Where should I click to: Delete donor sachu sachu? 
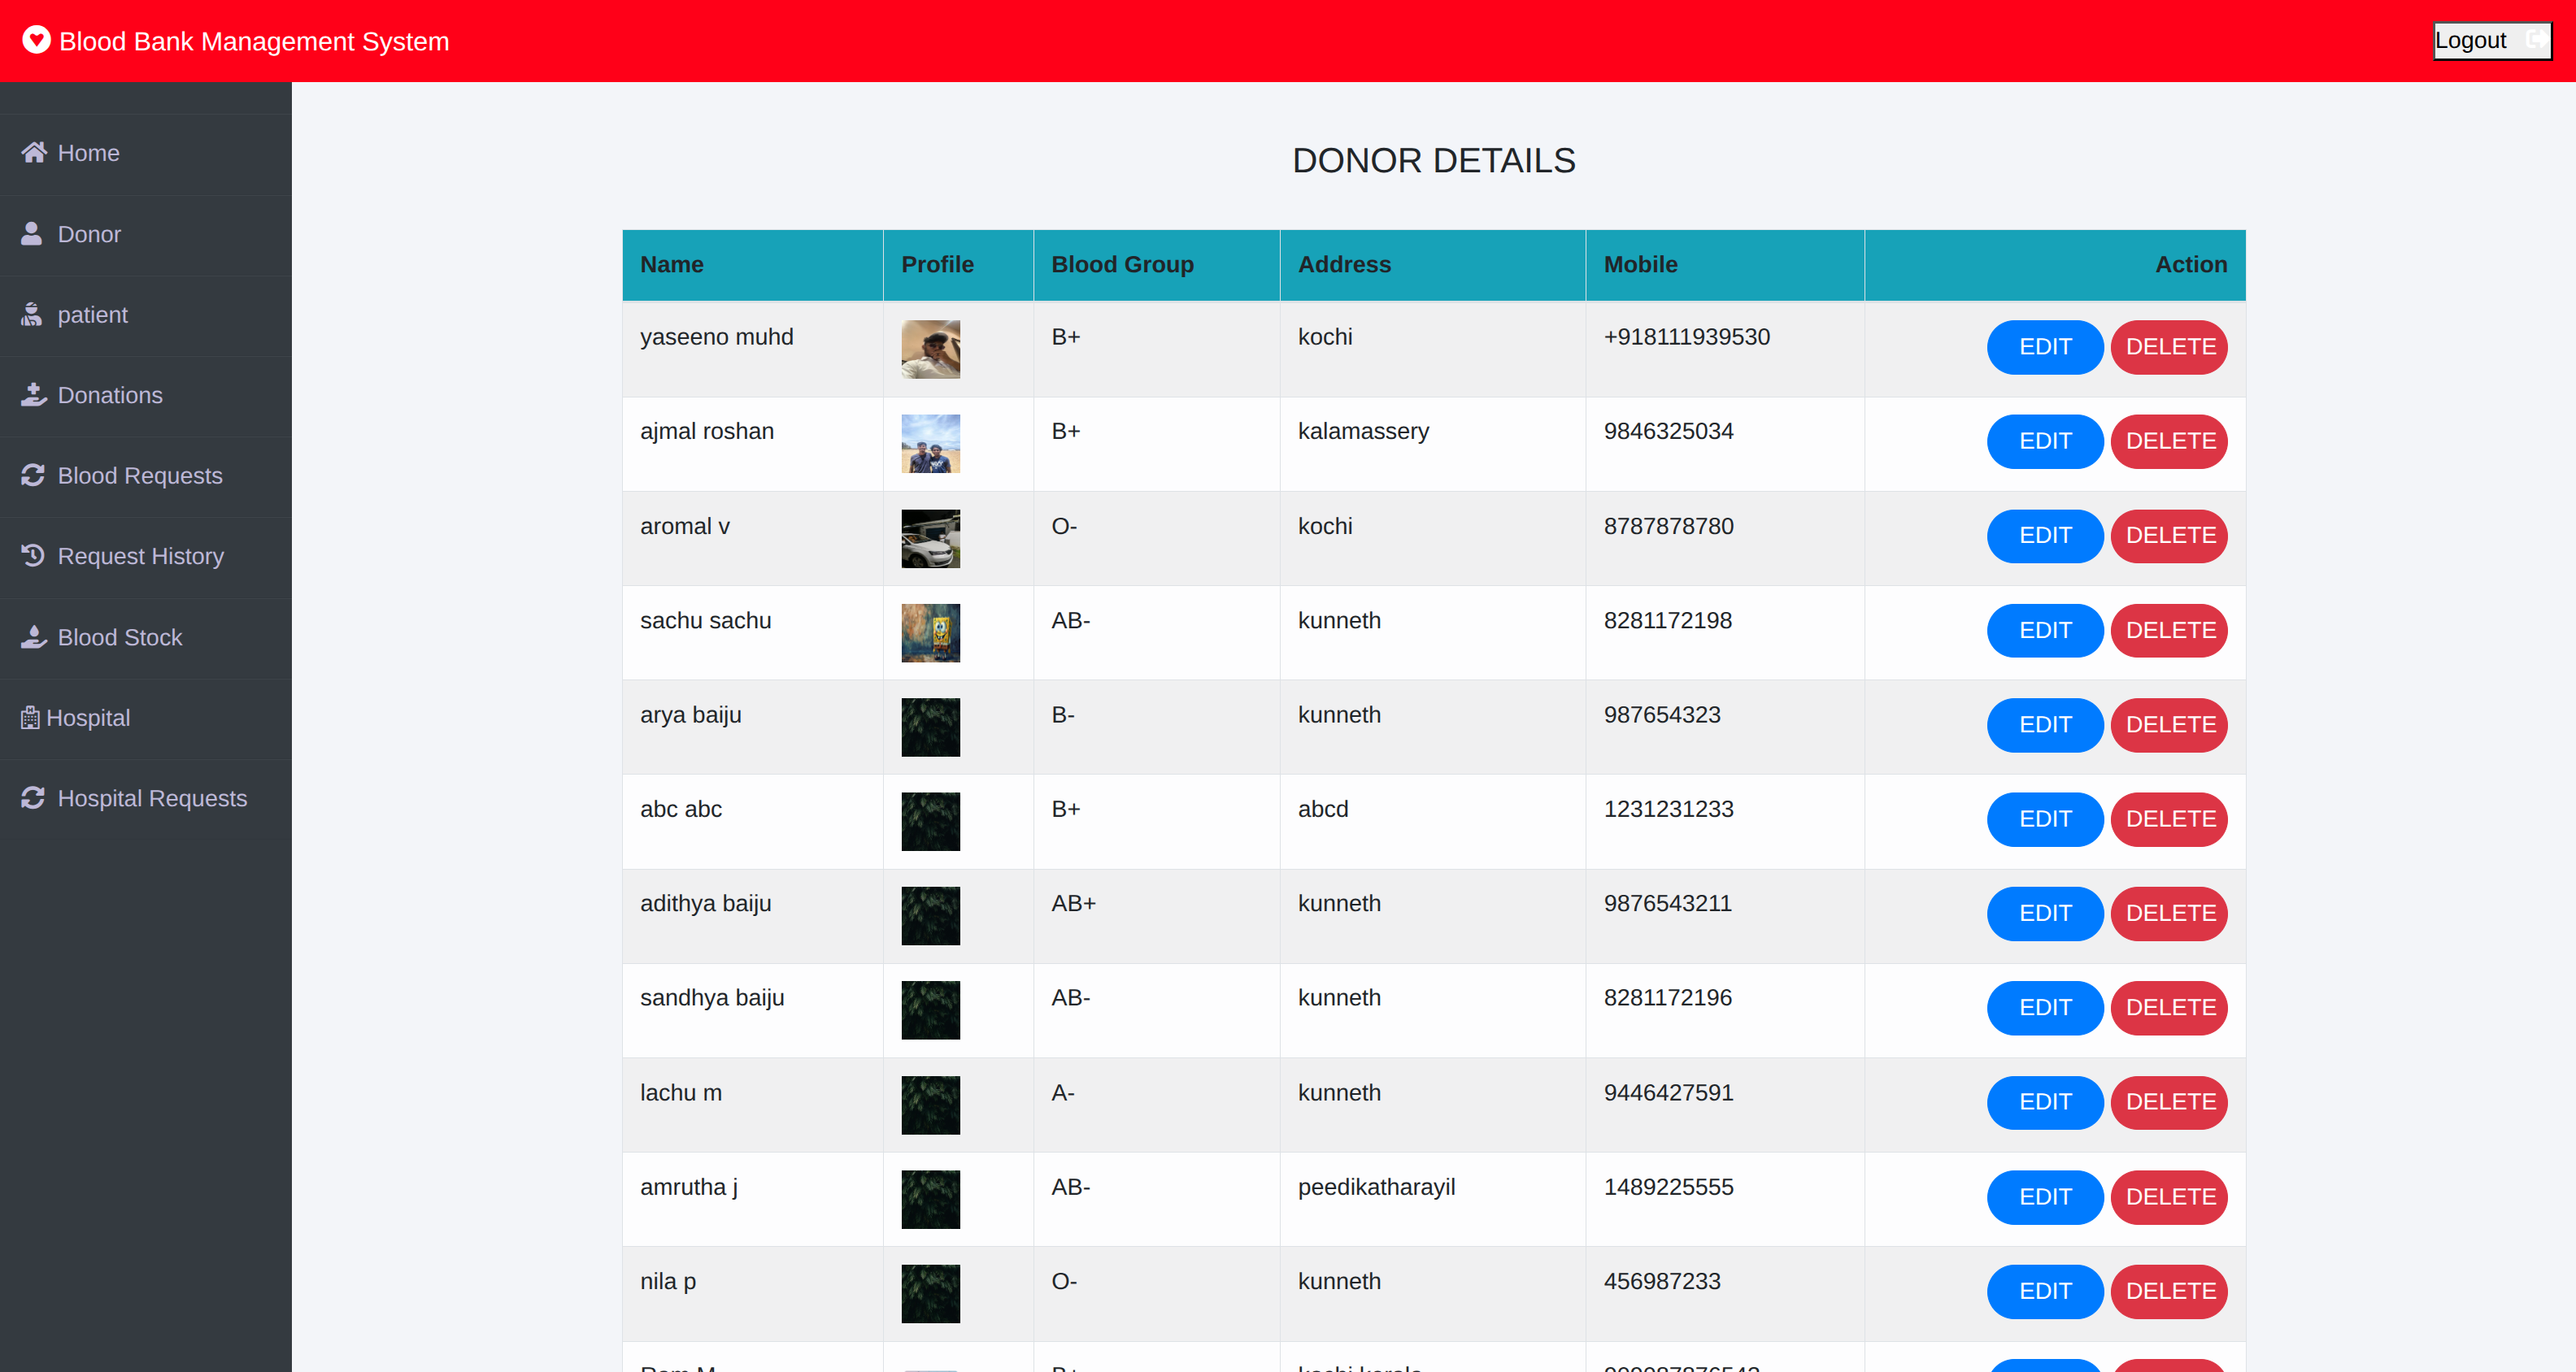(2169, 631)
